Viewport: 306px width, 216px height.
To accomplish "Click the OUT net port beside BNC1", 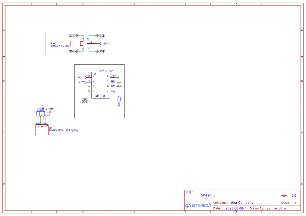I will click(x=102, y=43).
